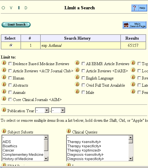The height and width of the screenshot is (168, 148).
Task: Open info icon for Core Clinical Journals AIM
Action: pyautogui.click(x=4, y=99)
